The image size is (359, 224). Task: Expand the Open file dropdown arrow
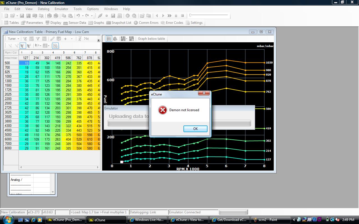pos(17,16)
